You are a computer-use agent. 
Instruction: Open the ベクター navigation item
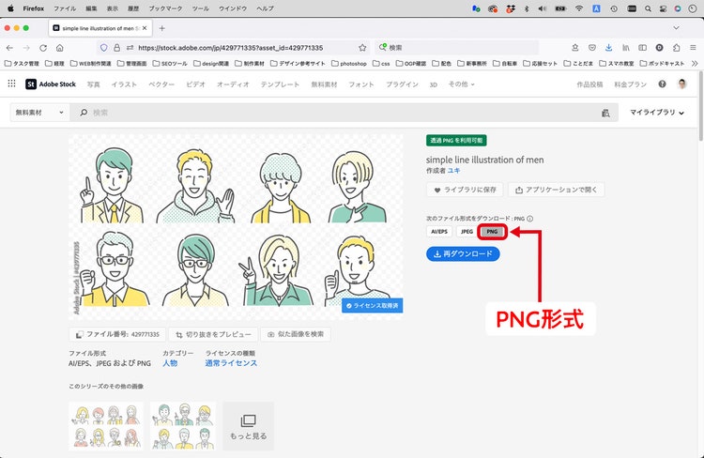[x=161, y=84]
